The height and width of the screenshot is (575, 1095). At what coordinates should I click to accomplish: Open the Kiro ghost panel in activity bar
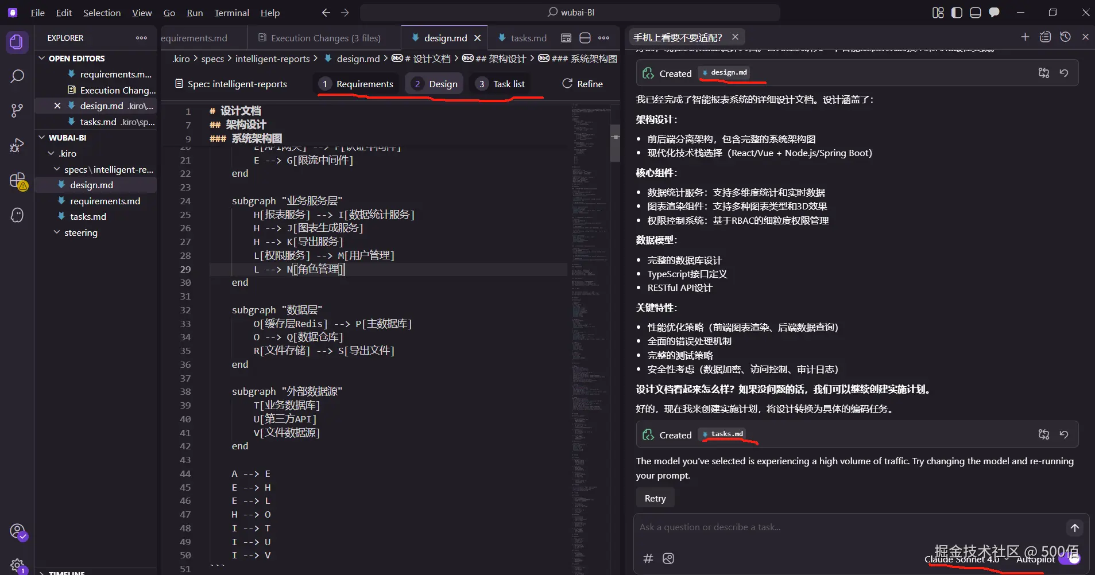click(x=17, y=215)
